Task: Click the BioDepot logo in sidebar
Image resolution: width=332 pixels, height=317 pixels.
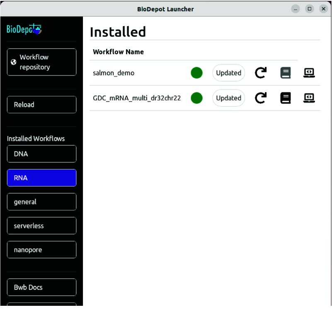Action: (x=24, y=29)
